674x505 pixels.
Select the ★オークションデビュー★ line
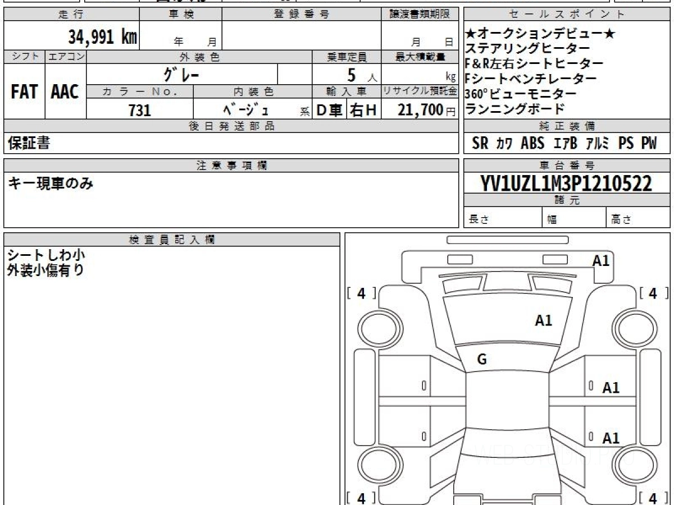coord(541,35)
